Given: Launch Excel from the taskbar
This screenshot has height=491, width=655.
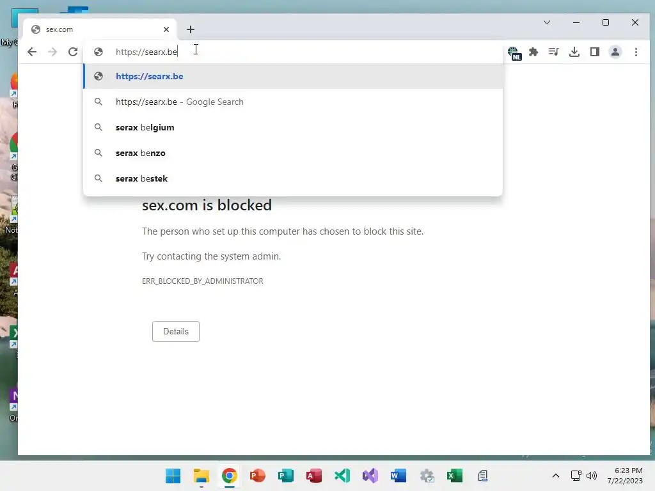Looking at the screenshot, I should click(455, 476).
